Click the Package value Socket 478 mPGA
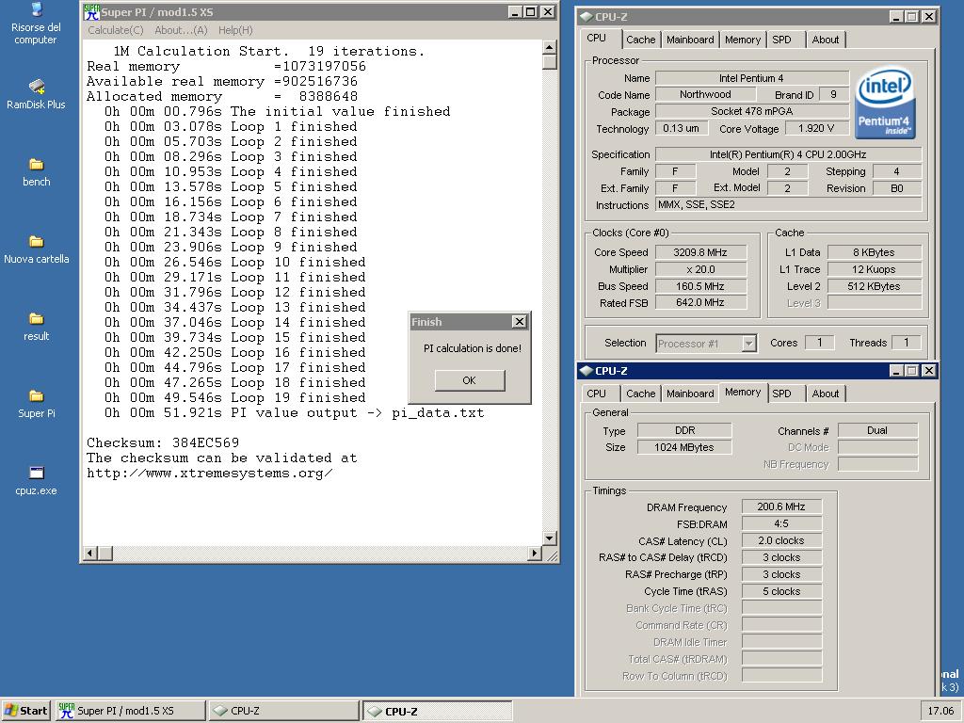964x723 pixels. pos(752,111)
